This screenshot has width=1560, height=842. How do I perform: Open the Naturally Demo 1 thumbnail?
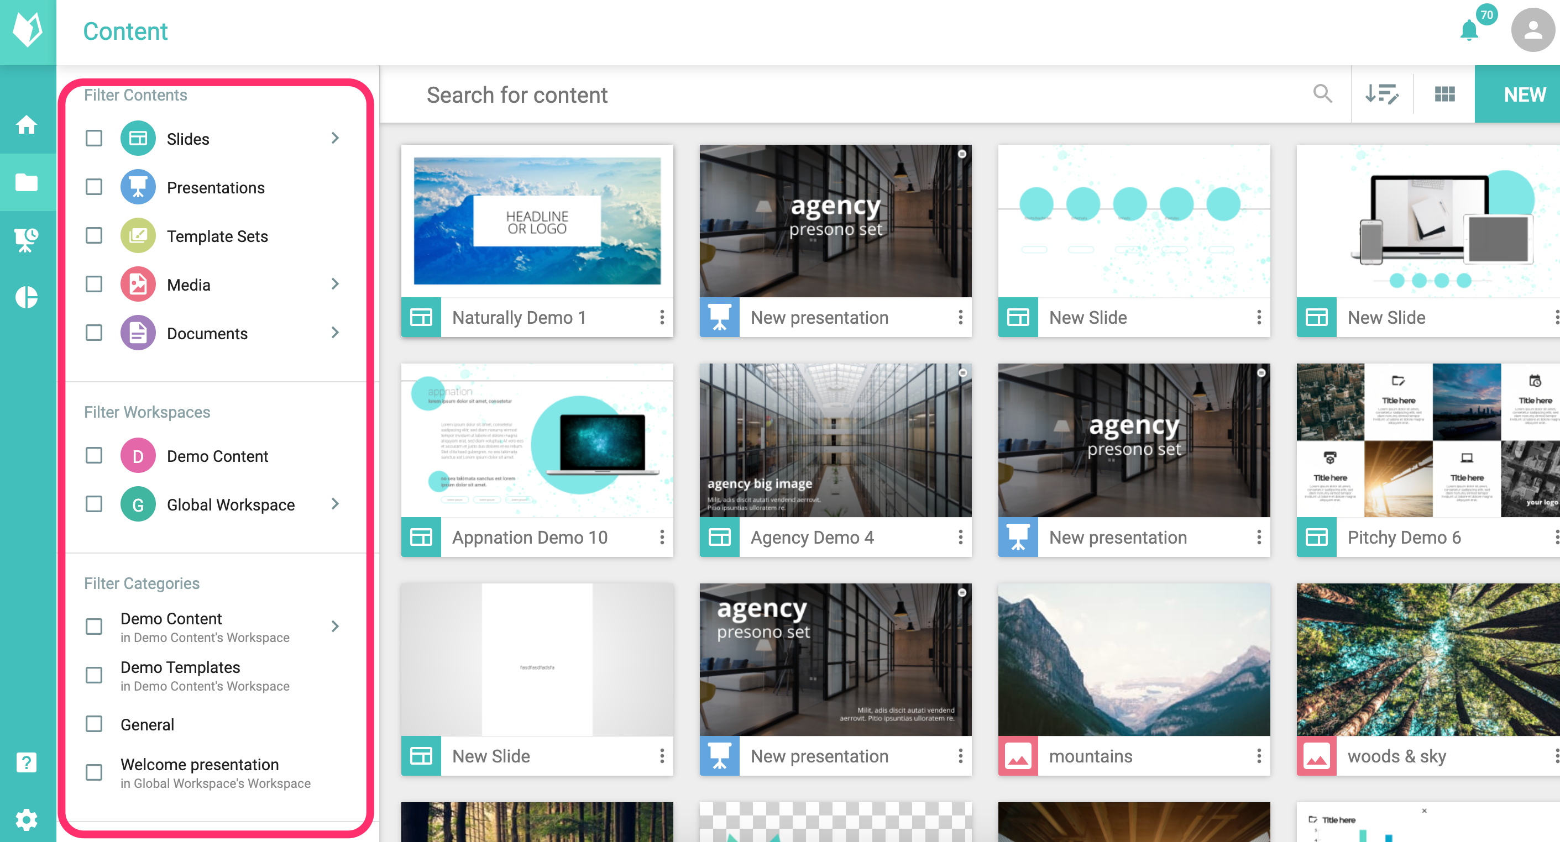coord(537,221)
